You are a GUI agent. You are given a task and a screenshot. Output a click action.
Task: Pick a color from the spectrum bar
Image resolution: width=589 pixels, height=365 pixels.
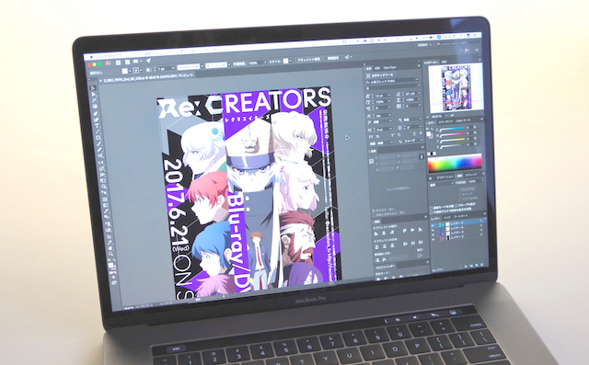pos(455,163)
